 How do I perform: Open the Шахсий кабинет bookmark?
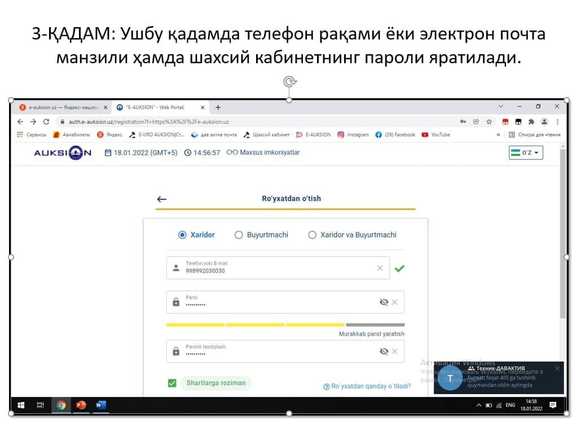tap(267, 135)
